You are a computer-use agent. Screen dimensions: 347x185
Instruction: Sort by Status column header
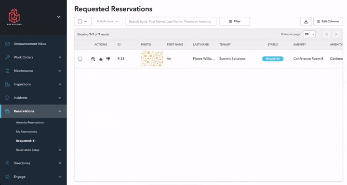(x=273, y=44)
